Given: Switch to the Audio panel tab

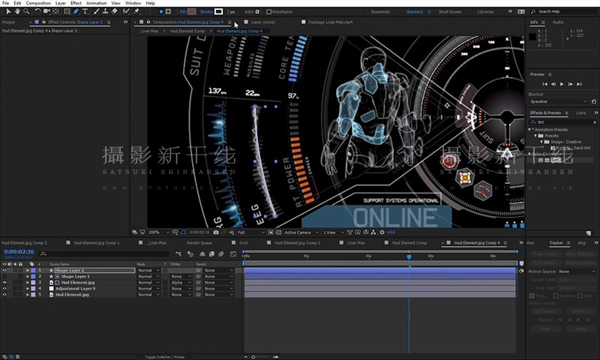Looking at the screenshot, I should click(x=558, y=22).
